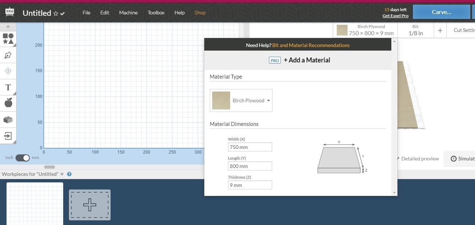Select the first workpiece thumbnail
Image resolution: width=475 pixels, height=225 pixels.
35,203
